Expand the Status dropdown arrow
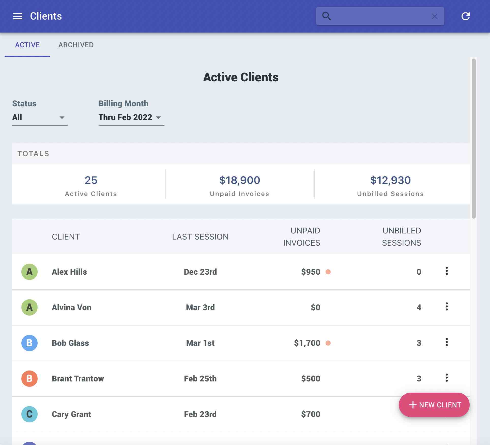Screen dimensions: 490x445 click(63, 118)
